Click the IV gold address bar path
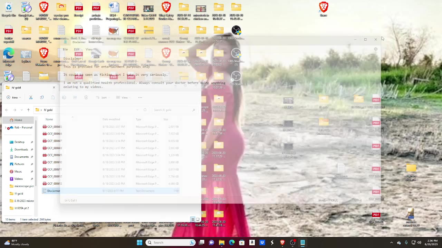This screenshot has width=442, height=248. (x=48, y=110)
